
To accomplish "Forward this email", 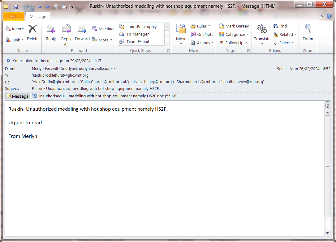I will click(82, 33).
